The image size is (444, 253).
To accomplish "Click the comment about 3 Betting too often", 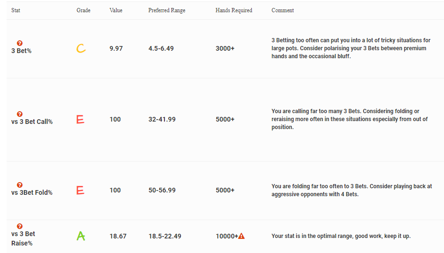I will (351, 48).
